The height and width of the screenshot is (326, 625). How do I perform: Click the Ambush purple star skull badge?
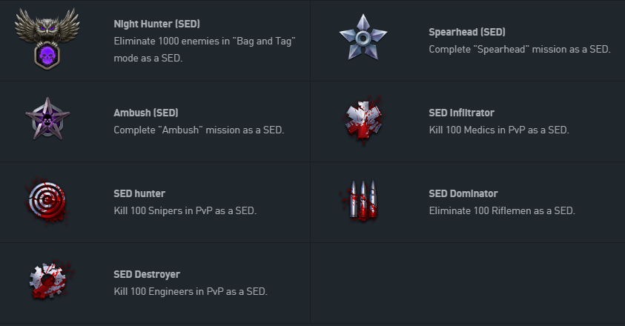point(47,119)
